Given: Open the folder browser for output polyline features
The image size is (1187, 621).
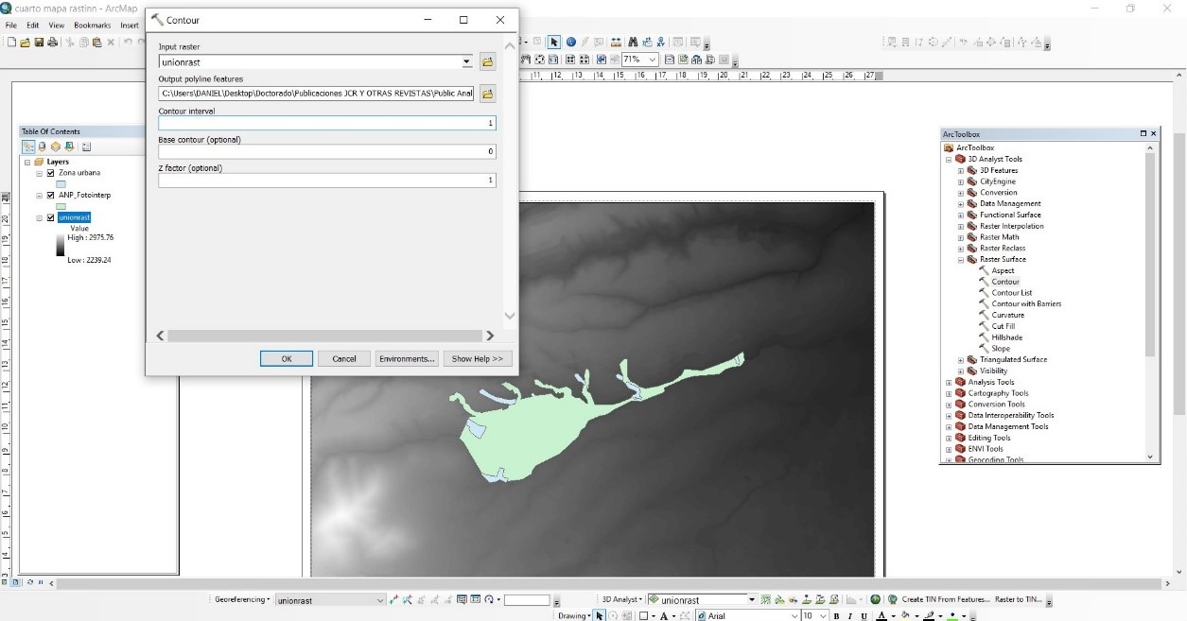Looking at the screenshot, I should click(488, 94).
